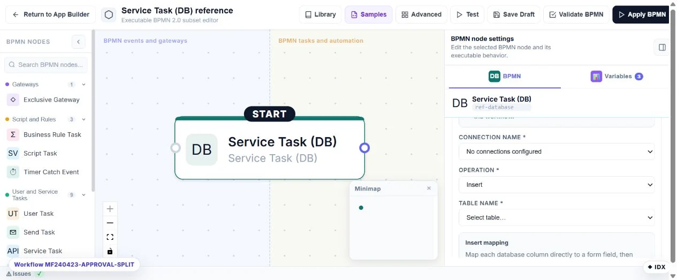Fit the canvas to view
The width and height of the screenshot is (677, 280).
[110, 237]
